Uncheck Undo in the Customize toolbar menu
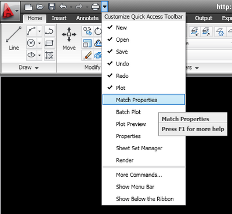Viewport: 232px width, 214px height. [x=143, y=64]
